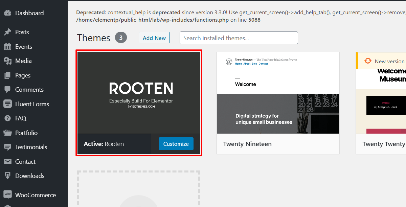The width and height of the screenshot is (406, 207).
Task: Select the Twenty Nineteen theme preview
Action: [x=278, y=93]
